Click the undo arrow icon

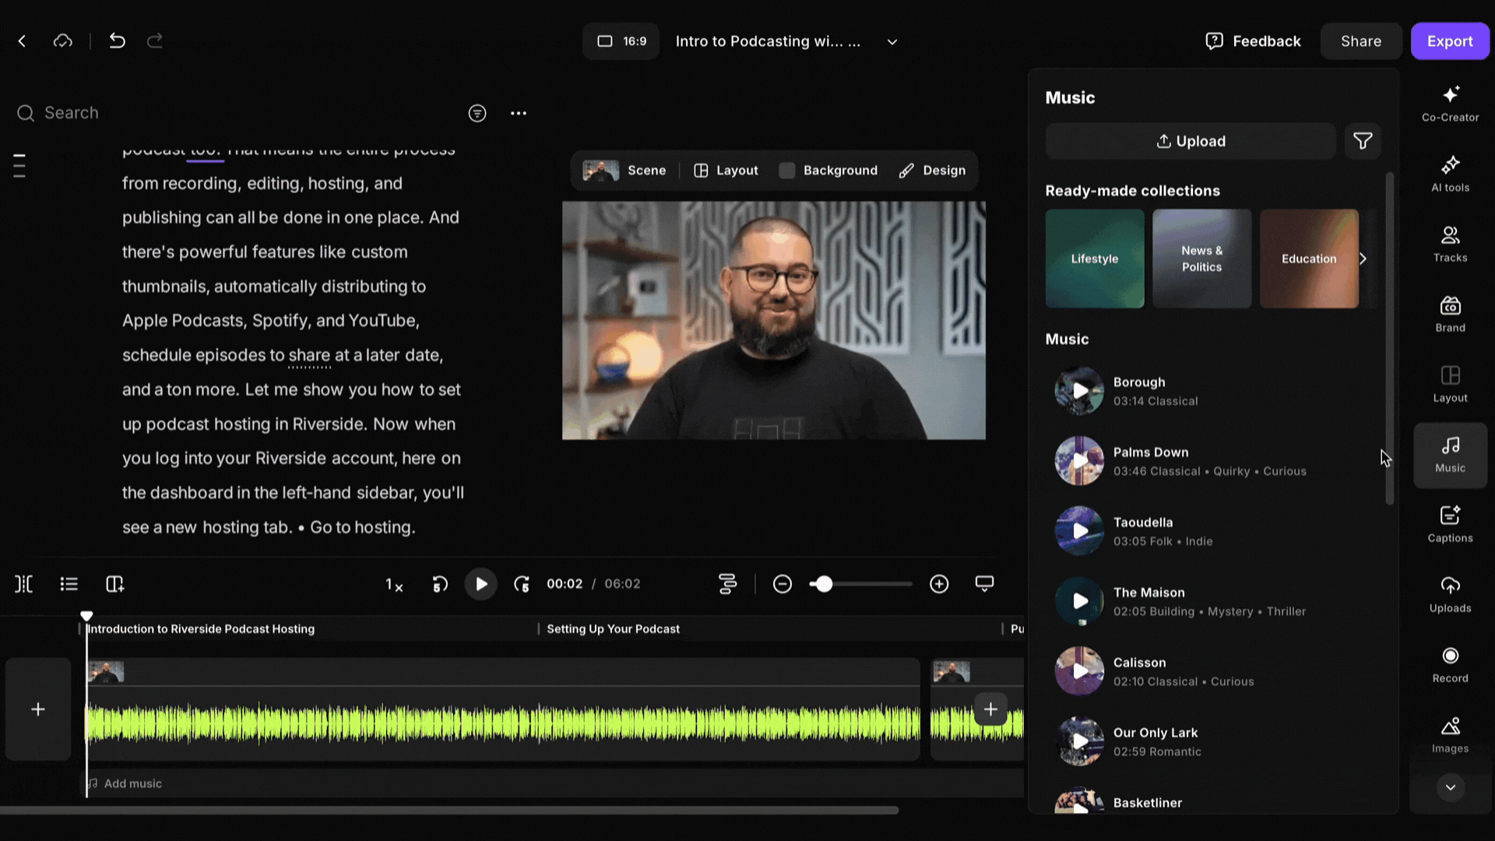[117, 41]
